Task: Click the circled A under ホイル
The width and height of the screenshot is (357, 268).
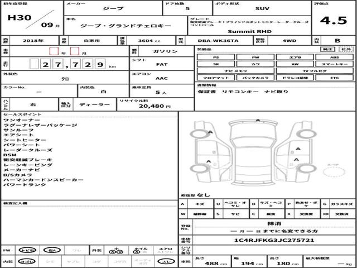Action: tap(138, 252)
